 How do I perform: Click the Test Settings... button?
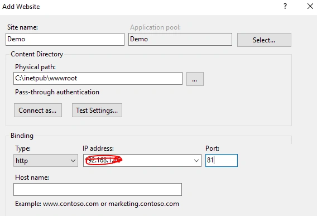tap(97, 110)
